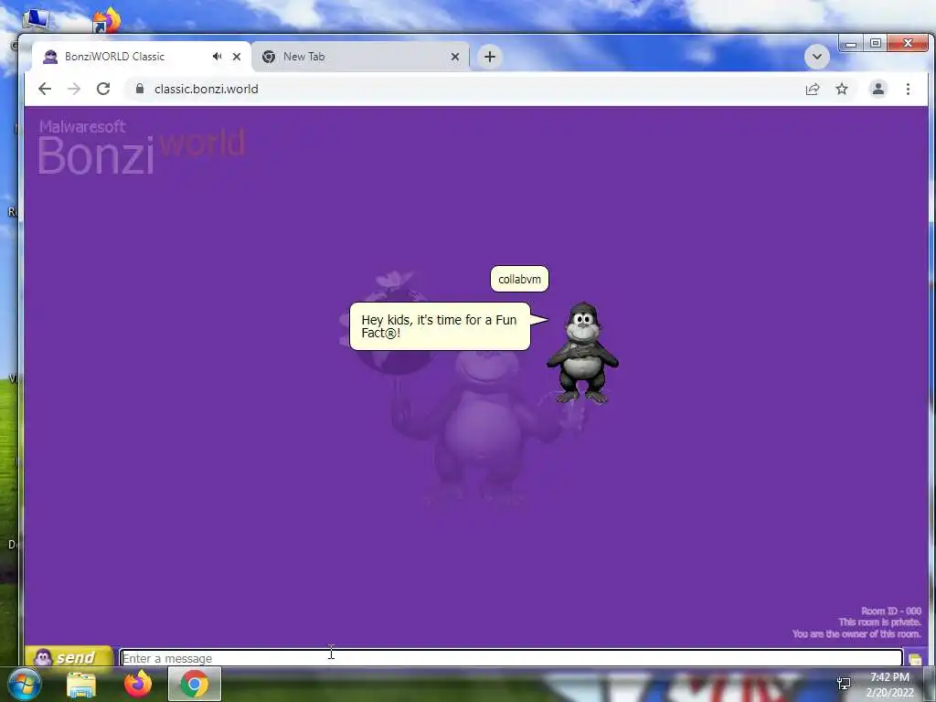Open the share page icon in address bar
936x702 pixels.
point(813,90)
